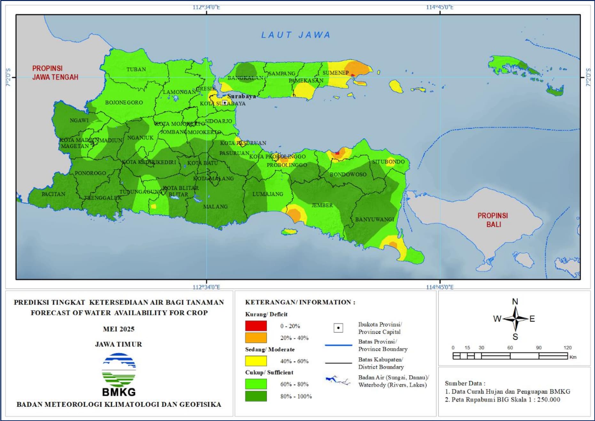
Task: Click the black district boundary line sample
Action: pos(338,363)
